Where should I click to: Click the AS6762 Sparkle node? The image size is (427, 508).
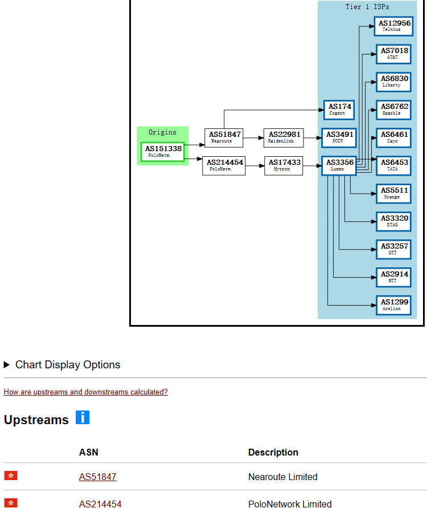click(393, 110)
